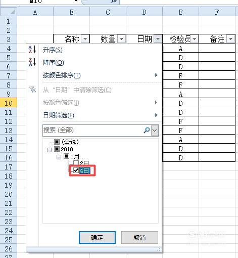Select column C header
Screen dimensions: 238x258
tap(108, 12)
